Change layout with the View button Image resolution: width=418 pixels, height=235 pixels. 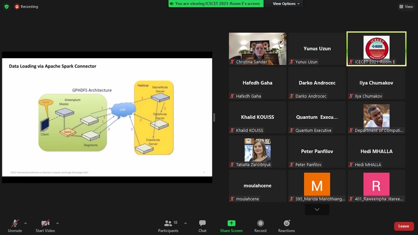406,7
